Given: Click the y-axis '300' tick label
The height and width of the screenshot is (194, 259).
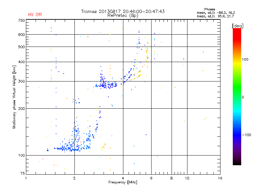Looking at the screenshot, I should (x=21, y=81).
